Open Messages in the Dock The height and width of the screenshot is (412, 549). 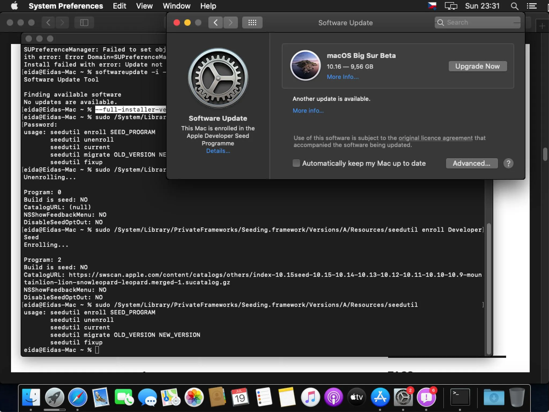coord(147,397)
